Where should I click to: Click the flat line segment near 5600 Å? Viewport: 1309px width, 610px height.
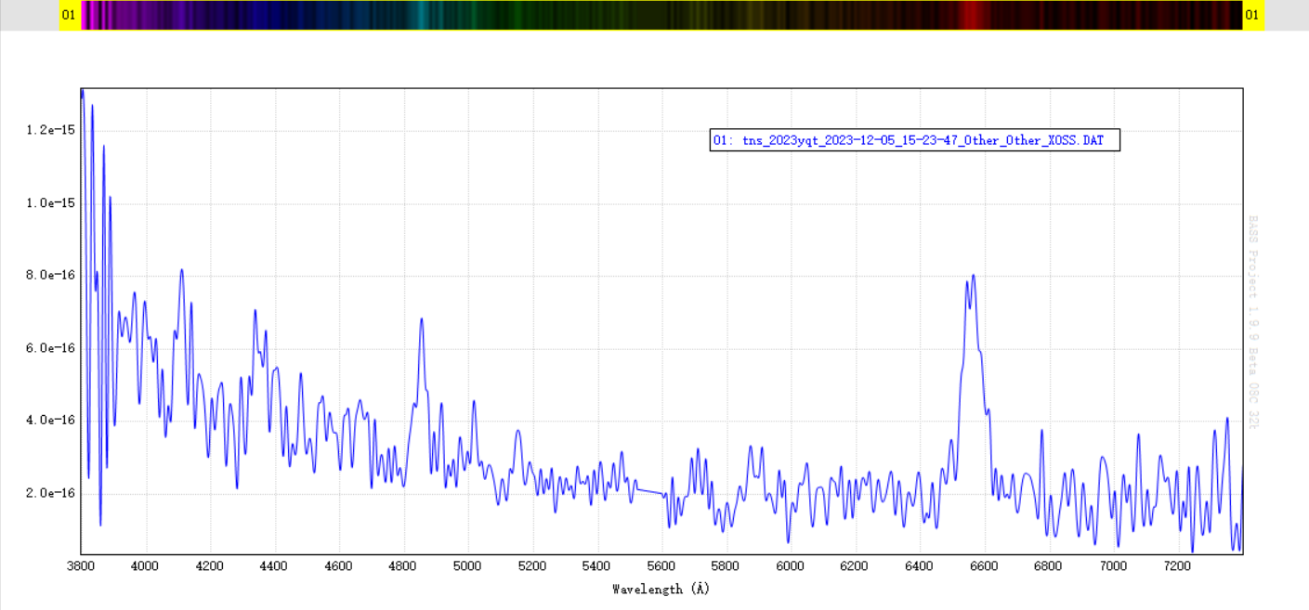pos(648,490)
